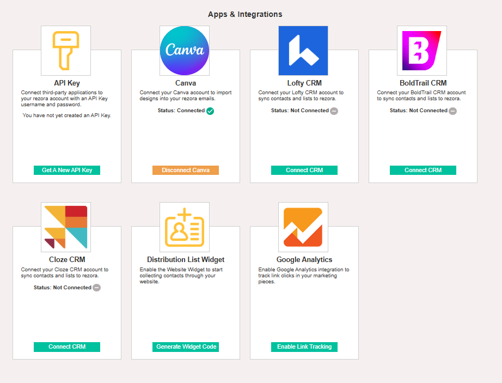
Task: Click 'You have not yet created an API Key.'
Action: point(66,115)
